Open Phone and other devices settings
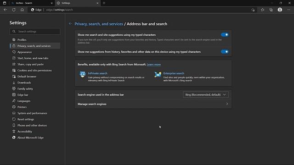 [35, 125]
